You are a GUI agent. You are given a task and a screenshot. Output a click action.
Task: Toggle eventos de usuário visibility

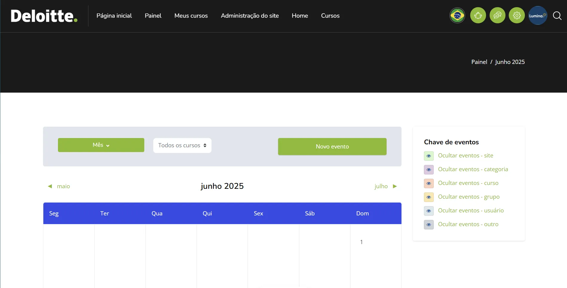point(429,211)
